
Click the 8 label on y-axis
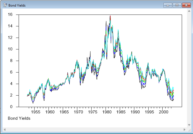point(11,61)
